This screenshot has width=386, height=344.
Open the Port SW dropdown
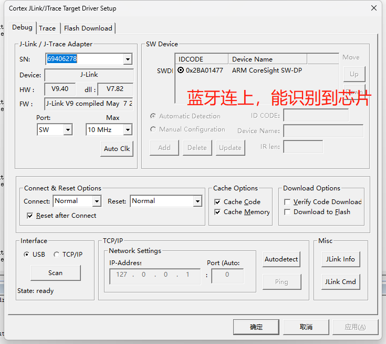click(68, 129)
